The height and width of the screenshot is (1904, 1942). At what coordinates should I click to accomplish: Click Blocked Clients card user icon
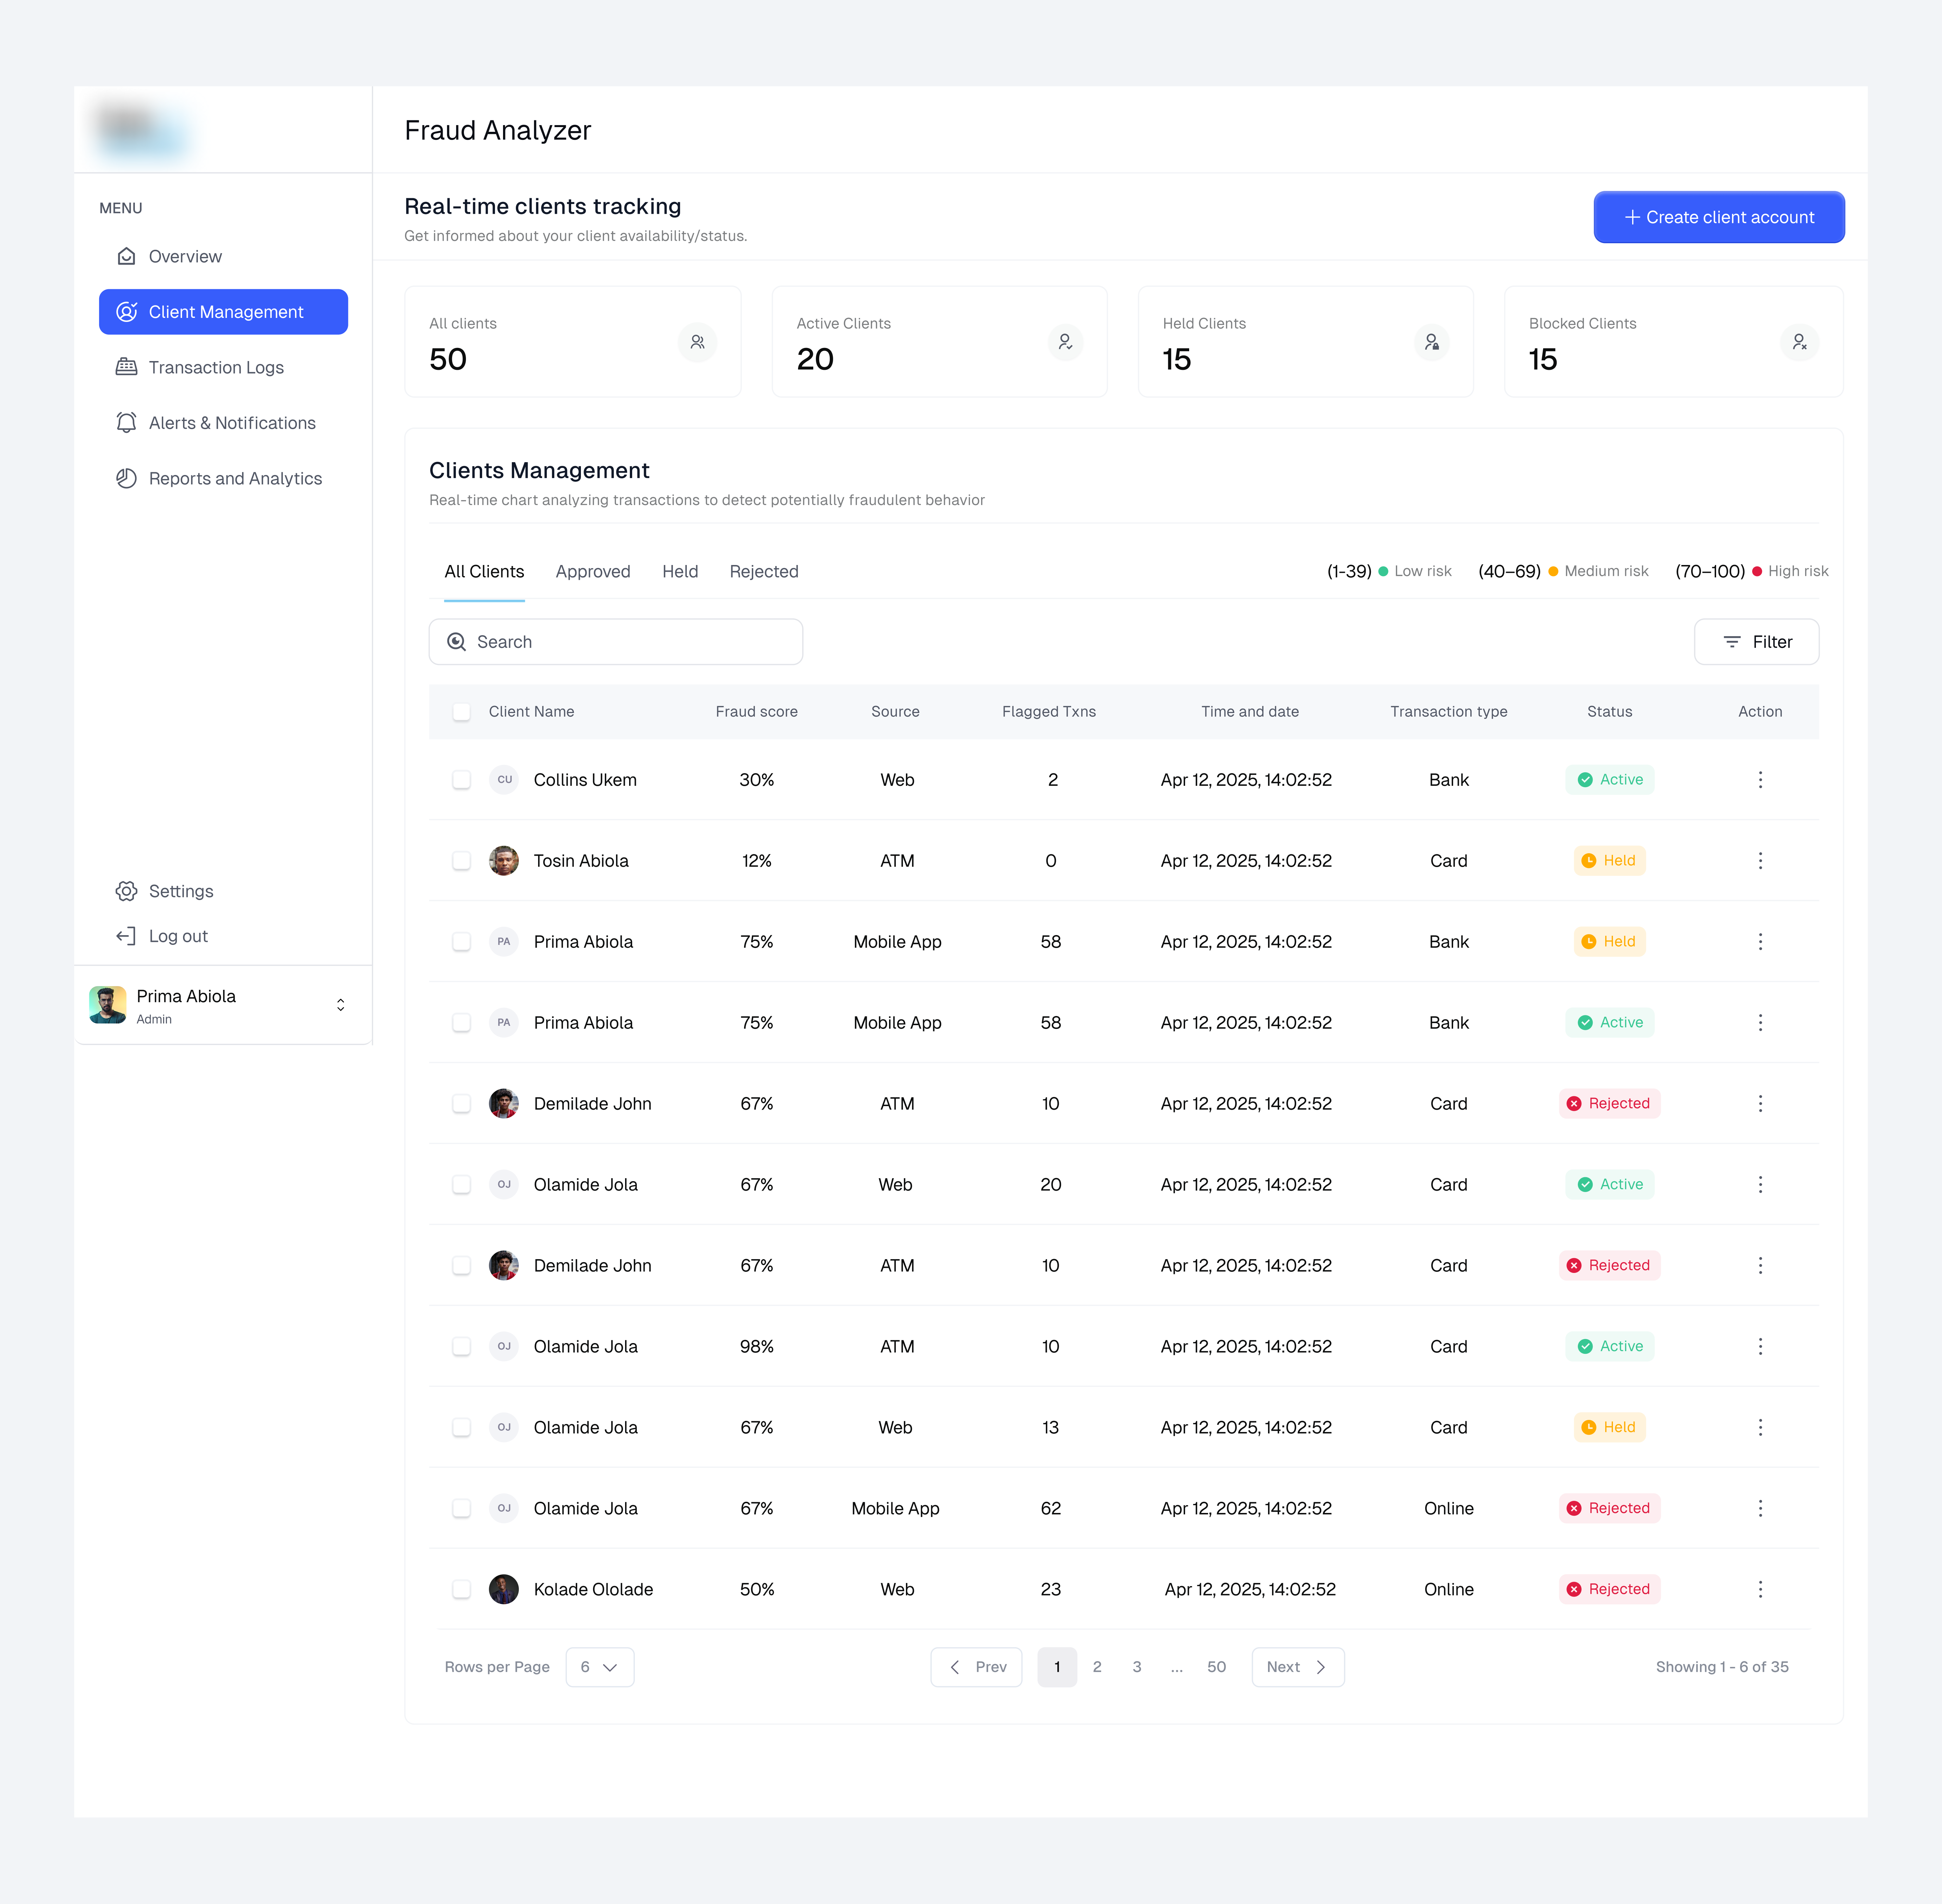(x=1799, y=342)
